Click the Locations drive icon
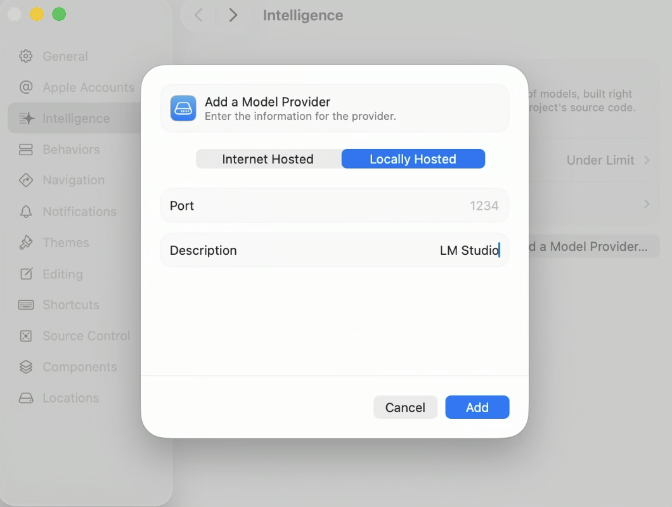Viewport: 672px width, 507px height. (26, 398)
